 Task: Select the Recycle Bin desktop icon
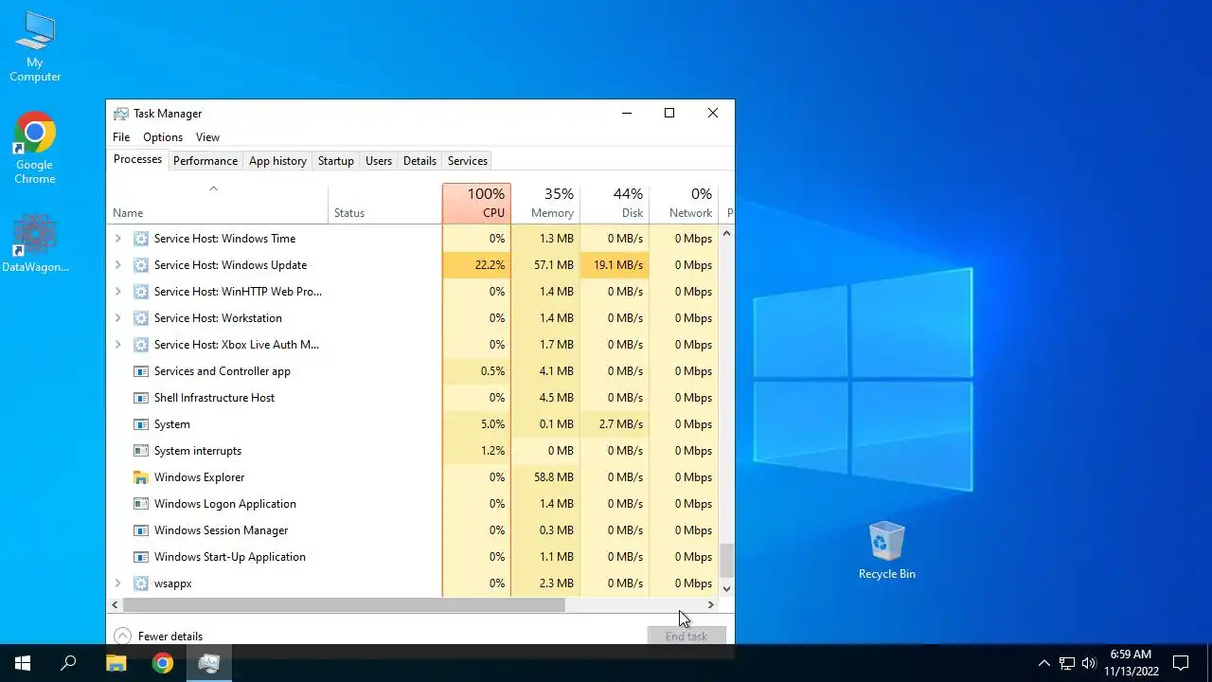887,550
